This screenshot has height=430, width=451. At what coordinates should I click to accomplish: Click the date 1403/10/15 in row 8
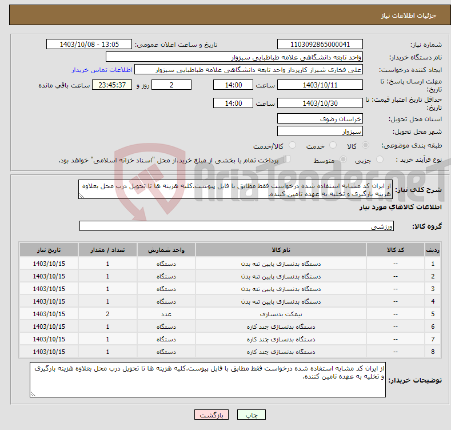point(49,352)
